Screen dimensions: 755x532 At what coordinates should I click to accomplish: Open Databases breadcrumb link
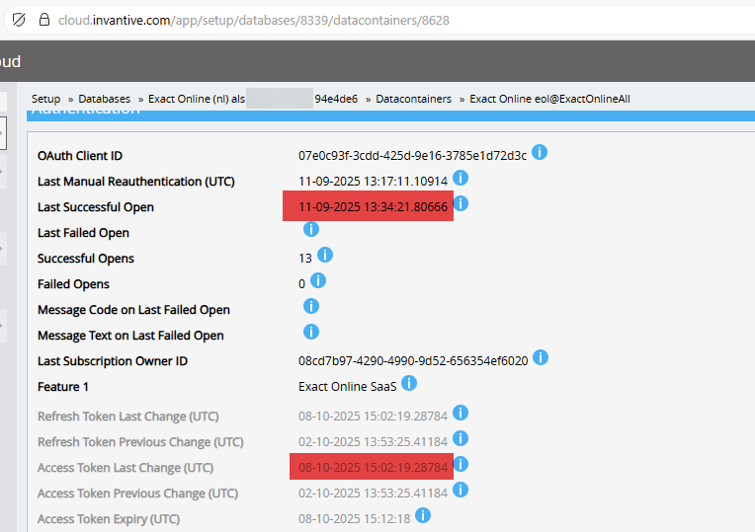coord(104,99)
